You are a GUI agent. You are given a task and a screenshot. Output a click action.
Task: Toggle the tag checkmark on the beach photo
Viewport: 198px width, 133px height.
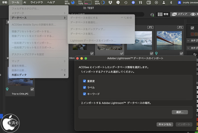click(122, 53)
